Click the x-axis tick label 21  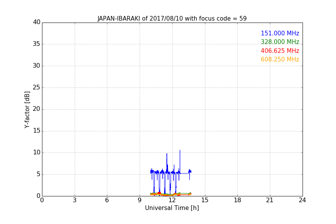tap(270, 200)
